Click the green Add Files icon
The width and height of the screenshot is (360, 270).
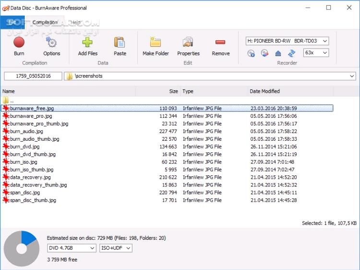87,42
